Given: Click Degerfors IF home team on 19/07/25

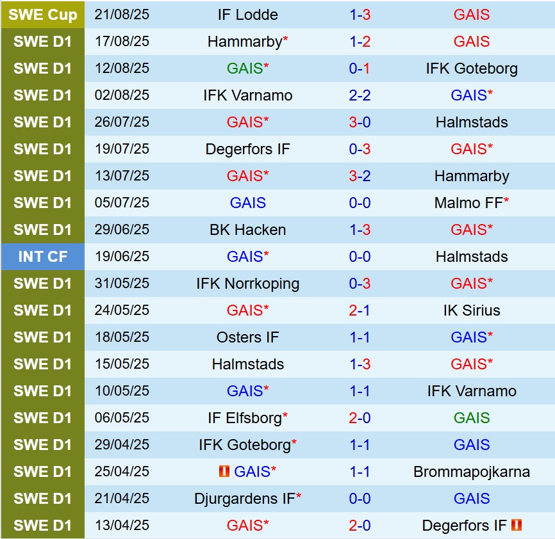Looking at the screenshot, I should 247,149.
